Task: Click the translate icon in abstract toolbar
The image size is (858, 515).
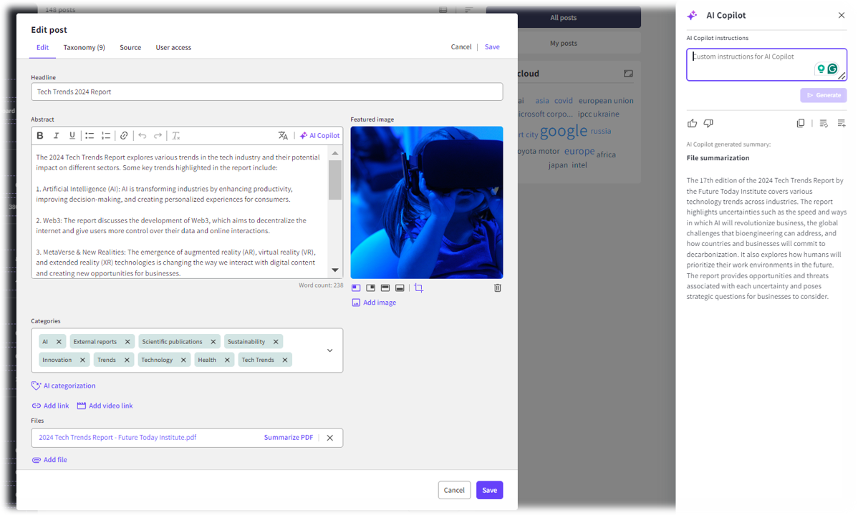Action: click(283, 136)
